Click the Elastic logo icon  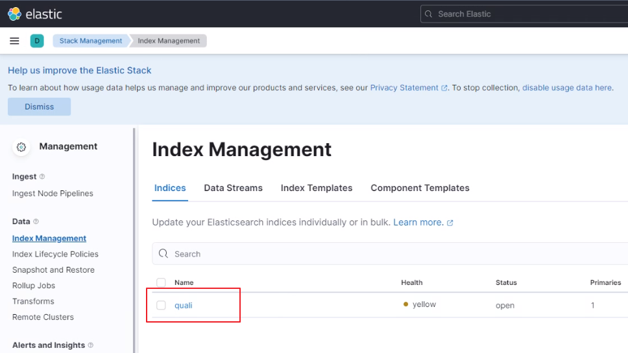point(14,14)
